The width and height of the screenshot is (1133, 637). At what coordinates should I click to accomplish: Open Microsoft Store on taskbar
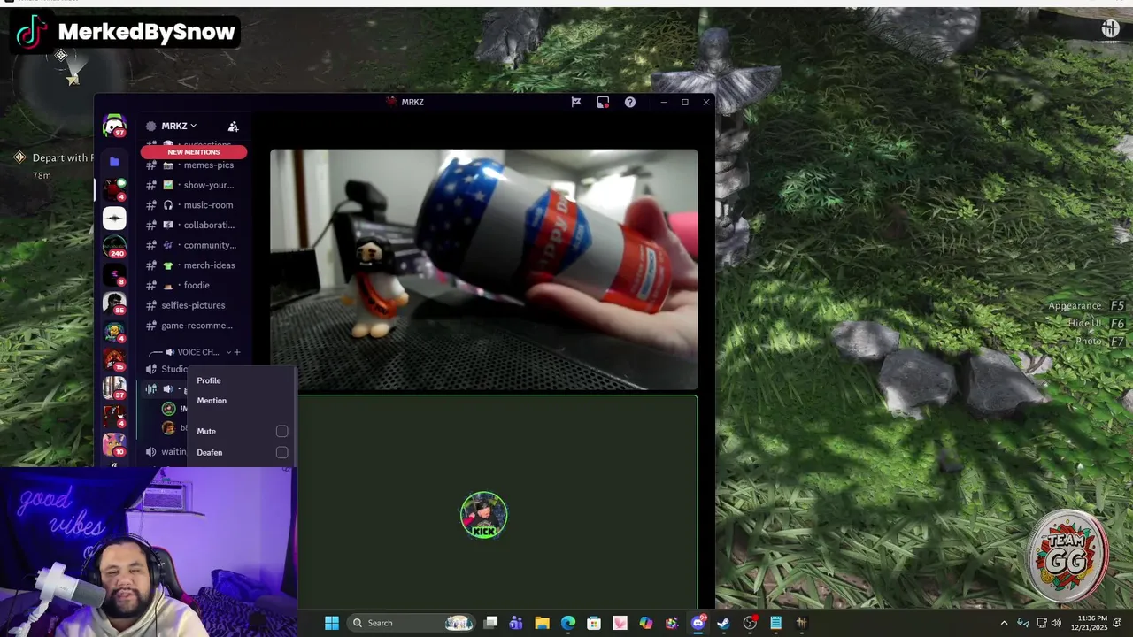(594, 623)
